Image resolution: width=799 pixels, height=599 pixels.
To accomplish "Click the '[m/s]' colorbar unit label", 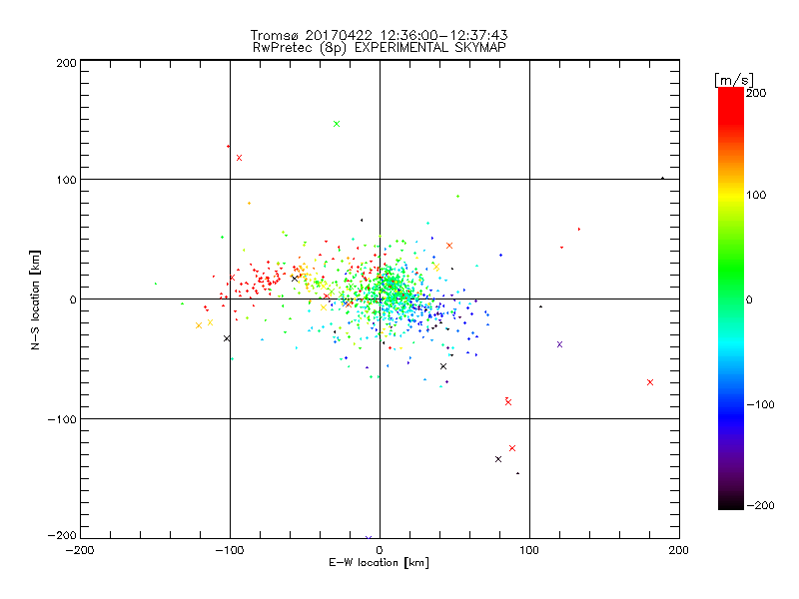I will pyautogui.click(x=733, y=80).
